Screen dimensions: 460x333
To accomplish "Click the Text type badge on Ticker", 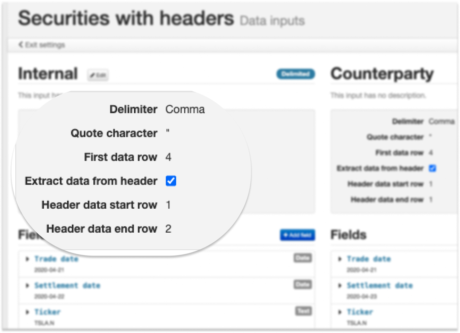I will pos(303,311).
